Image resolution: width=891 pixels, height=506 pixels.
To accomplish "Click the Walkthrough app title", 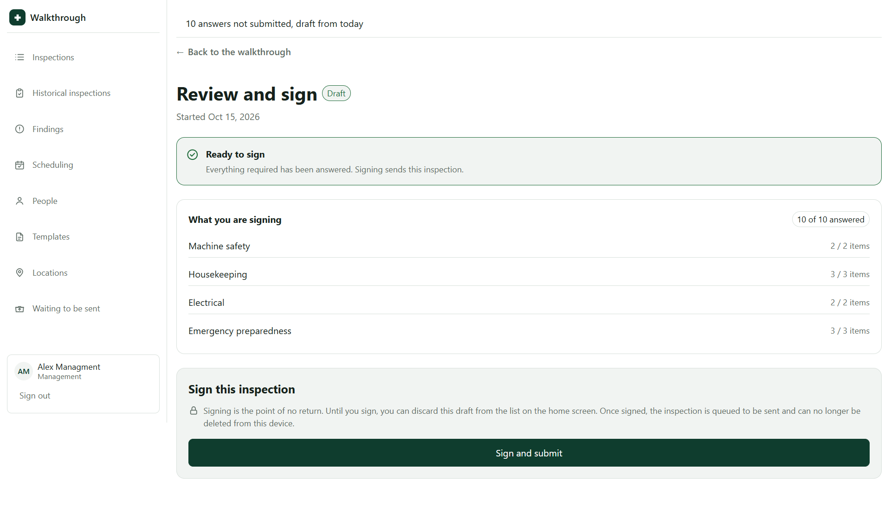I will pos(58,18).
